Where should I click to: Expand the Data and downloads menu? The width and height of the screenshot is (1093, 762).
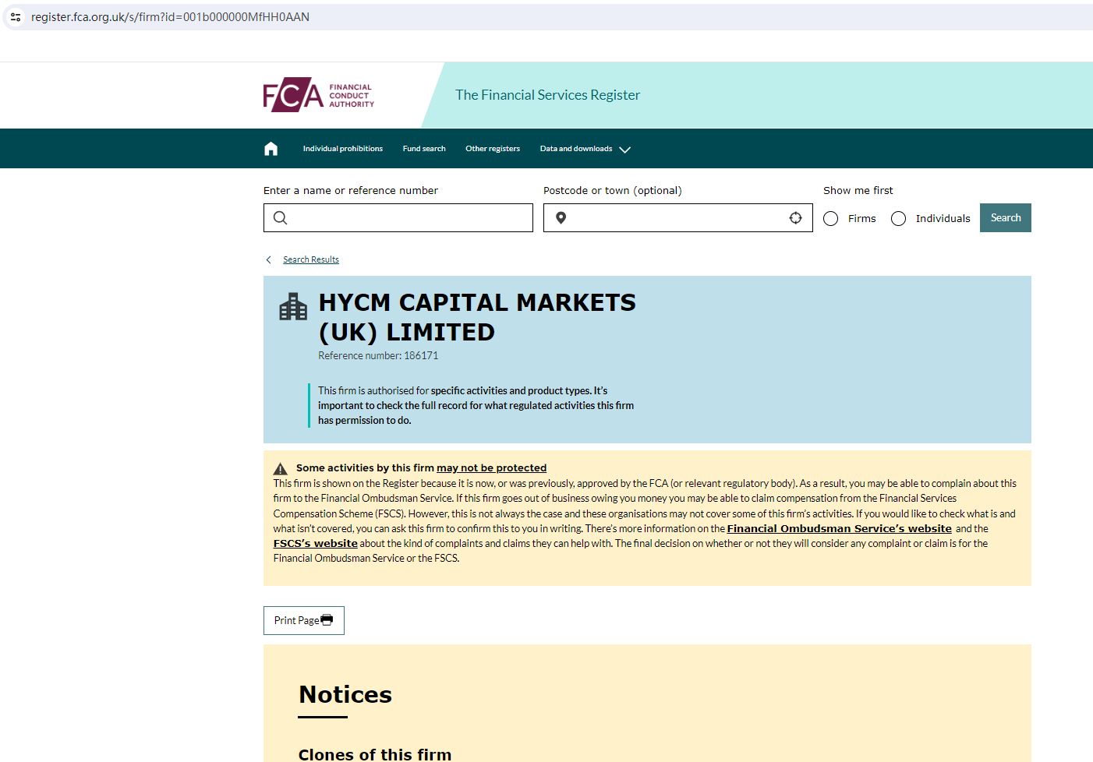coord(585,149)
